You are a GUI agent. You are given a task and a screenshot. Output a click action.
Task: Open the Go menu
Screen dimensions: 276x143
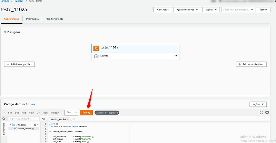coord(38,113)
